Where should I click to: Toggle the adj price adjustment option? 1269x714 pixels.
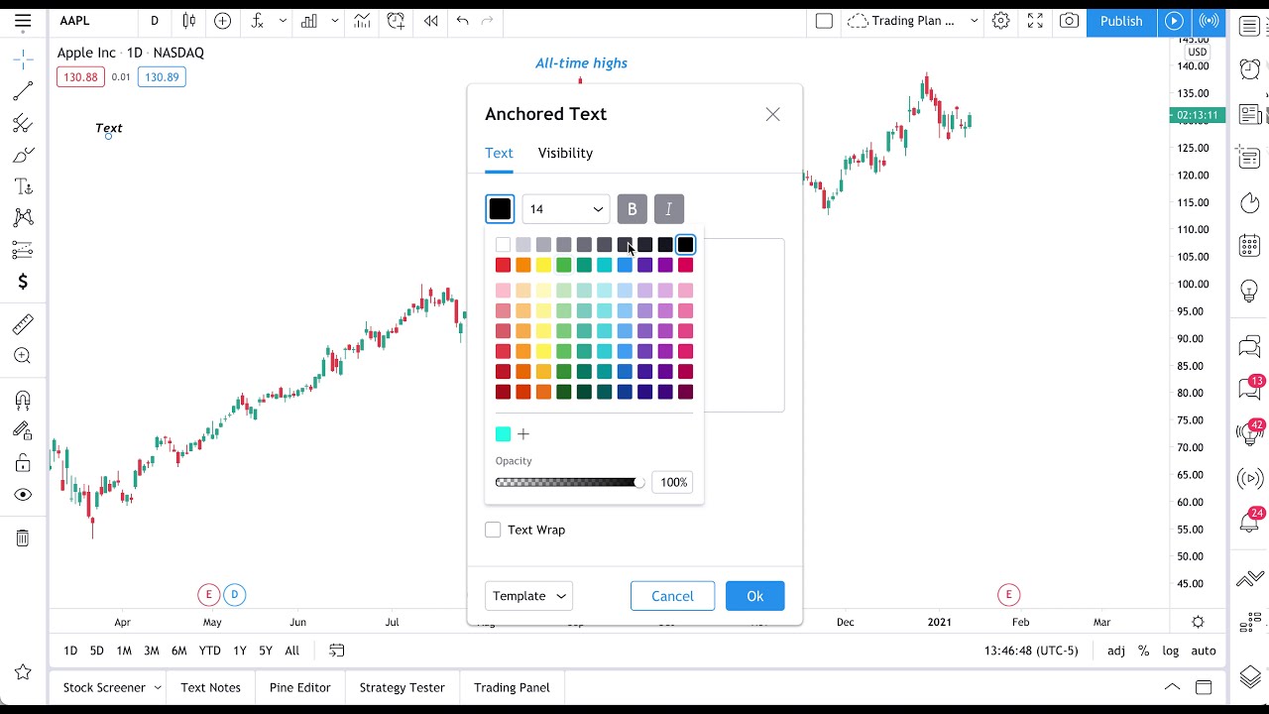(x=1116, y=651)
